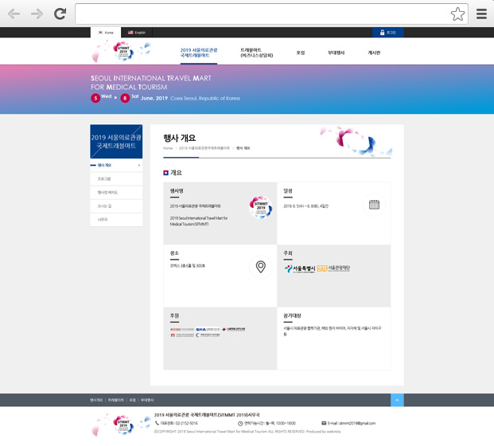Focus the browser address bar

(263, 14)
